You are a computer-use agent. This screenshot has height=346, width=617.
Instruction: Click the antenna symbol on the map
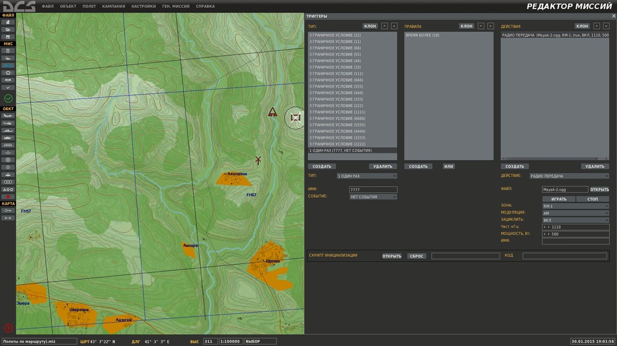coord(258,160)
